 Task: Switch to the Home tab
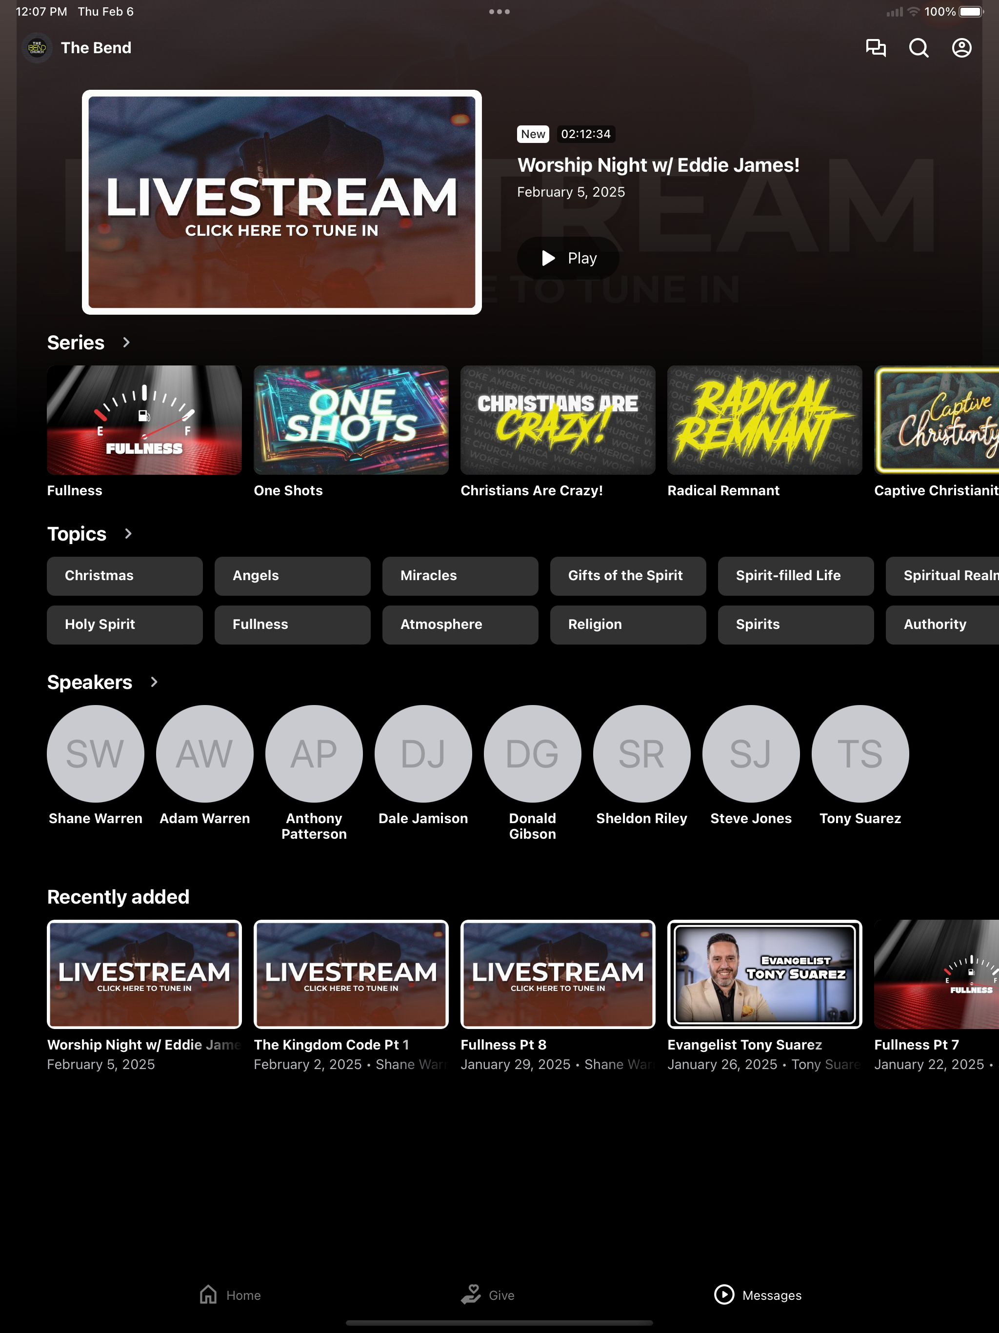coord(230,1294)
